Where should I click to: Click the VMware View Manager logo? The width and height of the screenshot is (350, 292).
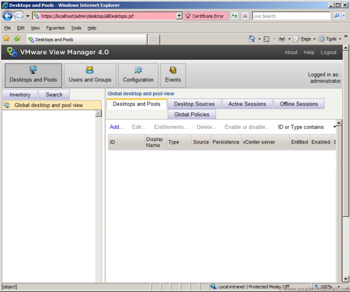(12, 52)
